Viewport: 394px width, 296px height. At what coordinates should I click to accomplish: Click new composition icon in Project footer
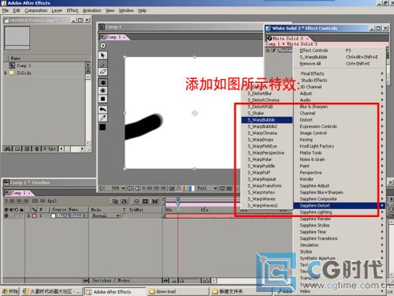click(x=27, y=148)
